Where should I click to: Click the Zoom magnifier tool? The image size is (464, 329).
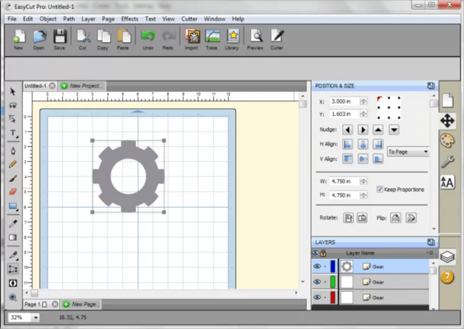13,297
